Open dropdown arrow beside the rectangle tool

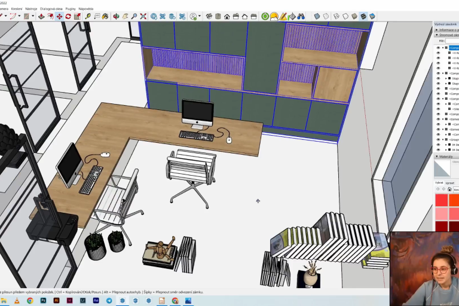33,16
